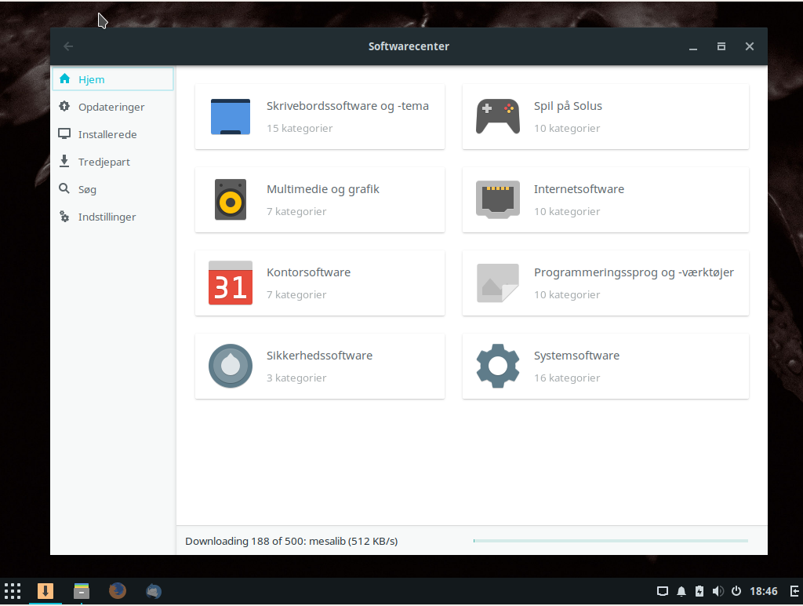Open the Sikkerhedssoftware category title
The width and height of the screenshot is (803, 606).
(319, 356)
